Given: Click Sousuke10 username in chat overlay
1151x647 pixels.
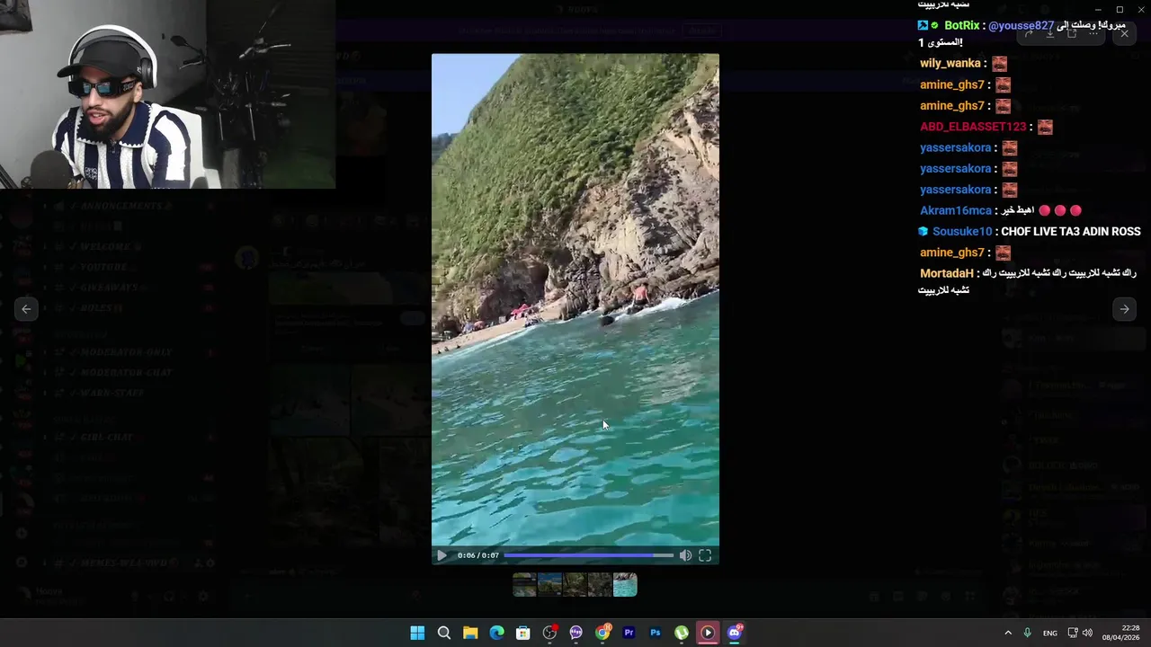Looking at the screenshot, I should point(962,232).
